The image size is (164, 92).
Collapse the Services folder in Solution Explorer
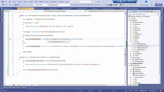point(131,42)
